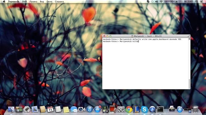Viewport: 206px width, 115px height.
Task: Launch Launchpad rocket icon in Dock
Action: [x=27, y=109]
